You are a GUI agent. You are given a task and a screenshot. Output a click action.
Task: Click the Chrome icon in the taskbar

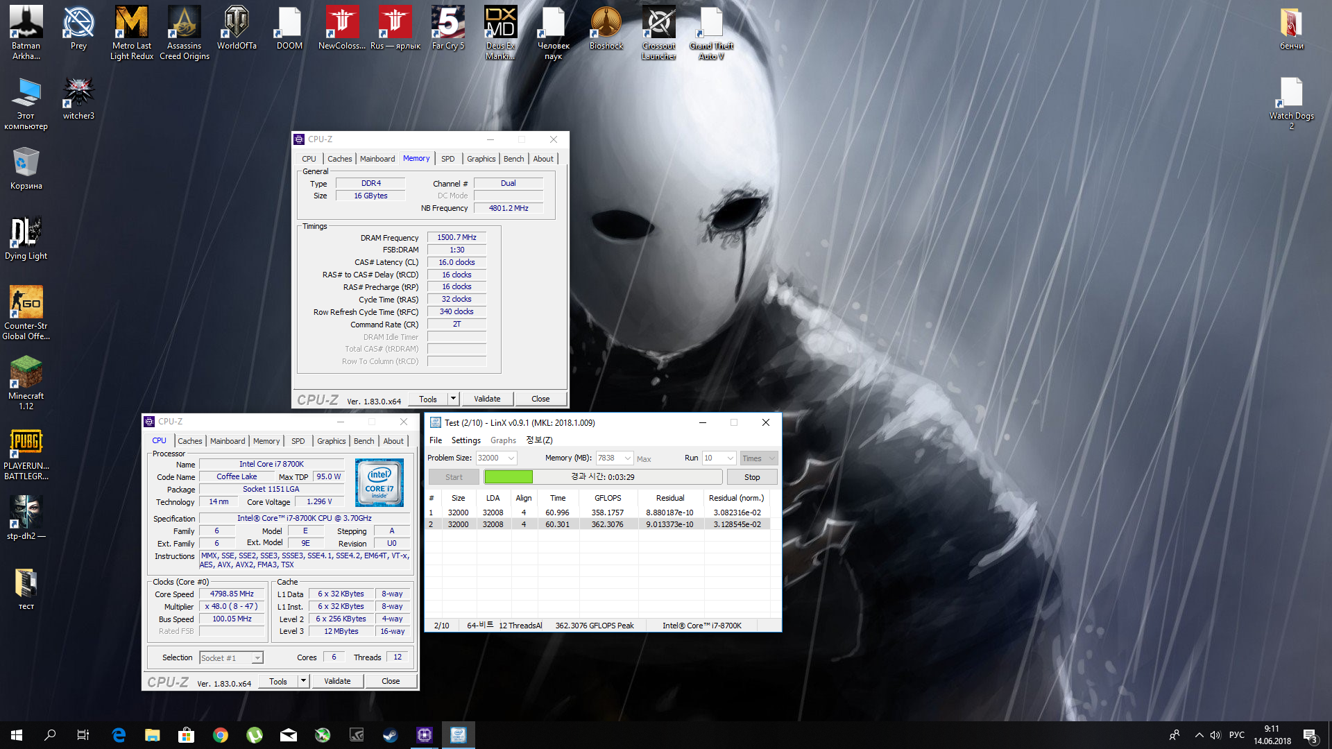pos(221,735)
